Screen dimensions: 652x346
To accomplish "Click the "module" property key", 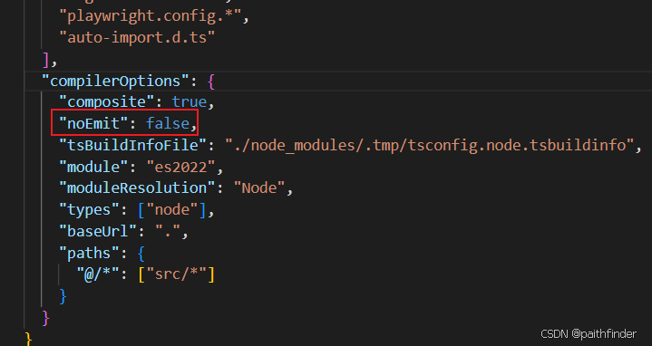I will [93, 167].
